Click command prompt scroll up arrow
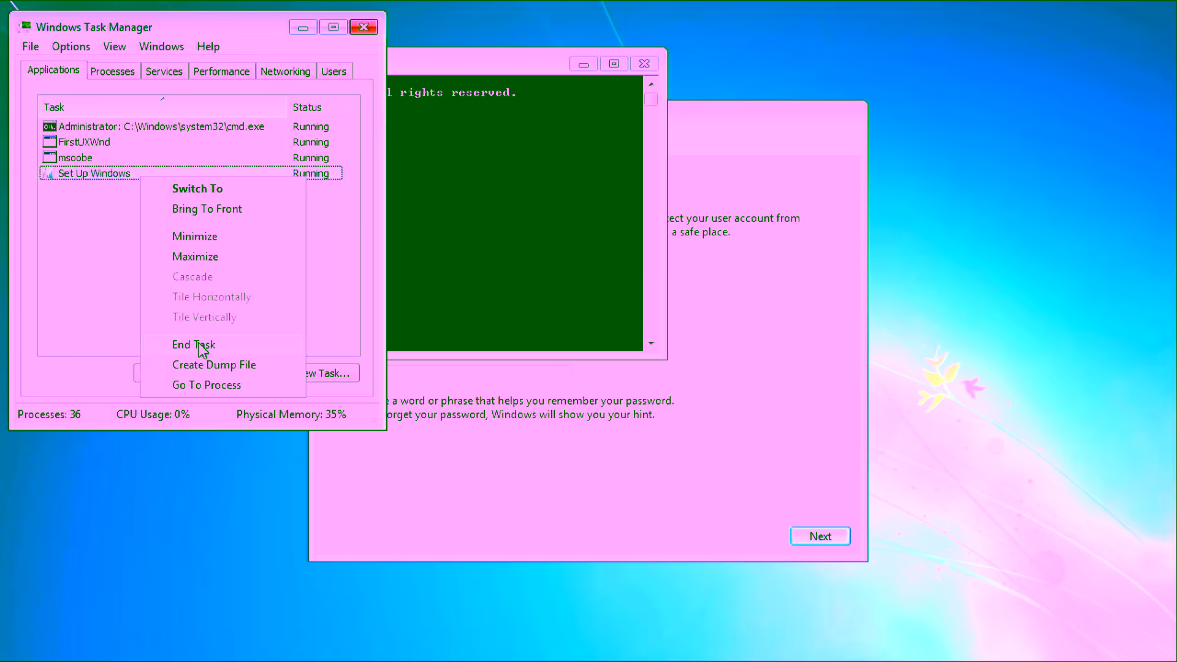The height and width of the screenshot is (662, 1177). 651,84
